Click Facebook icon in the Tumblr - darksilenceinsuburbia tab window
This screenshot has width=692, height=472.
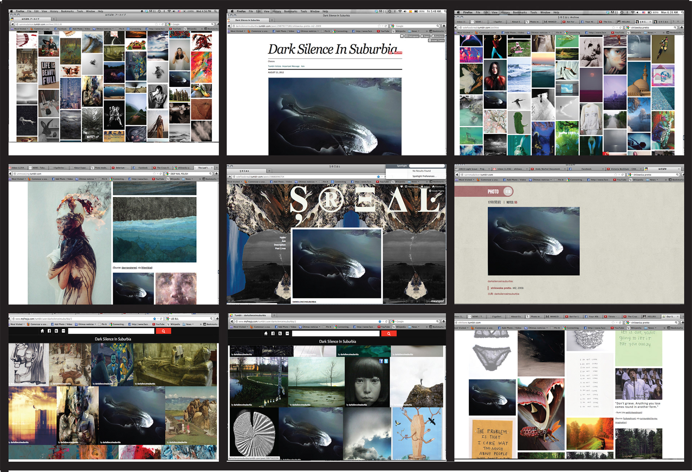tap(273, 333)
